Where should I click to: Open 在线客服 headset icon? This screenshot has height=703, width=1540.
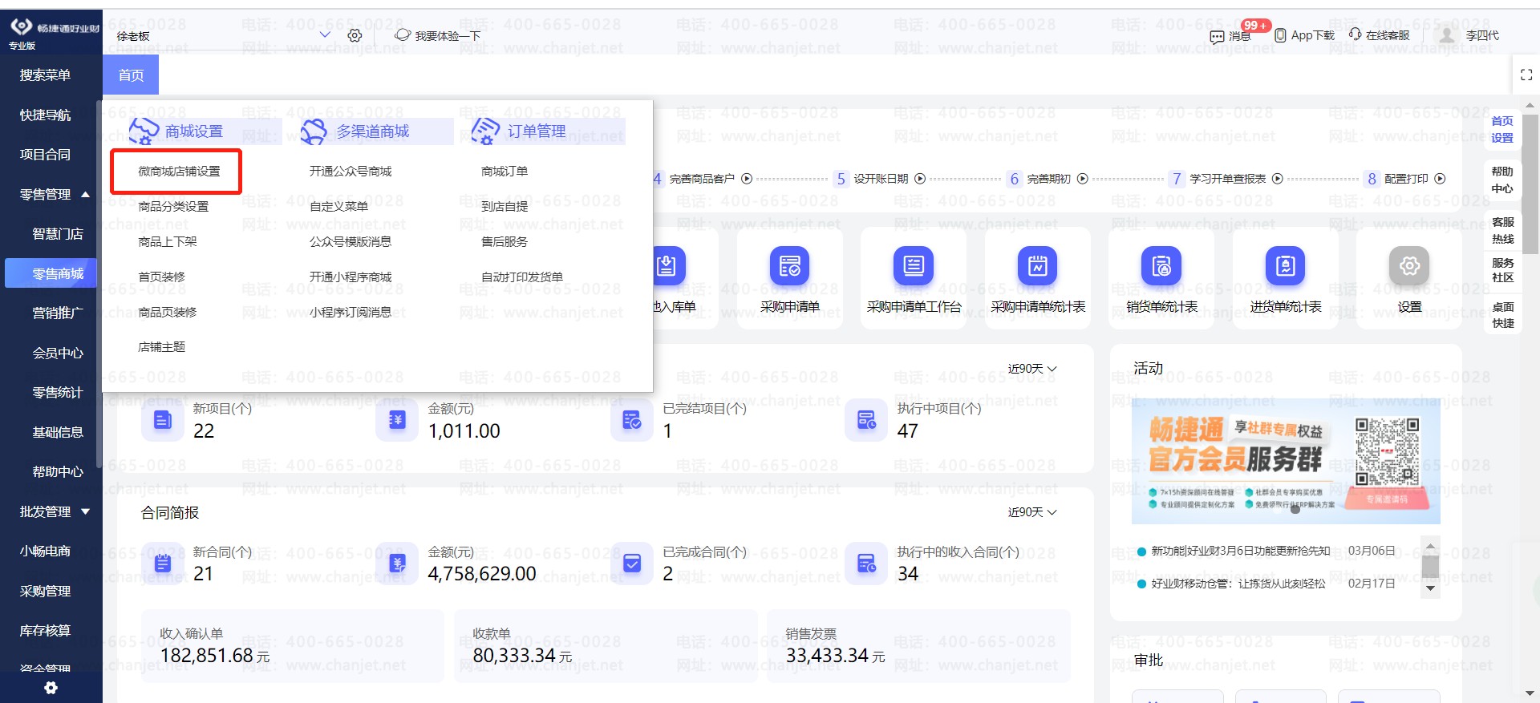[1355, 34]
